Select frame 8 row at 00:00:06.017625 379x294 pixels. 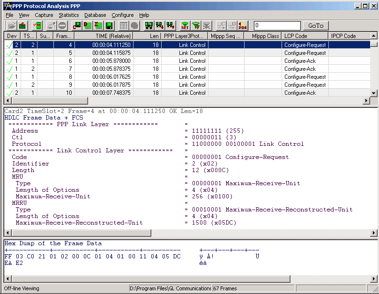point(187,77)
